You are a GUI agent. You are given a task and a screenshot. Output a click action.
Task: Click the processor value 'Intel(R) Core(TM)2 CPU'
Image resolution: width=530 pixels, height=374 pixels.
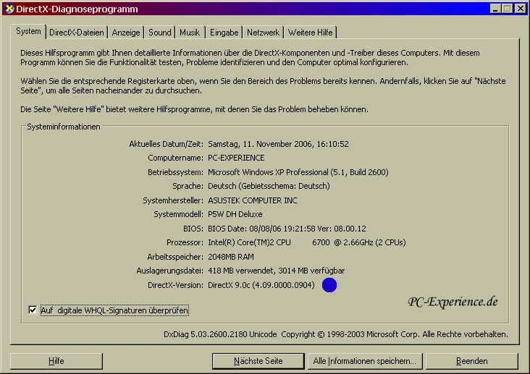pyautogui.click(x=250, y=242)
